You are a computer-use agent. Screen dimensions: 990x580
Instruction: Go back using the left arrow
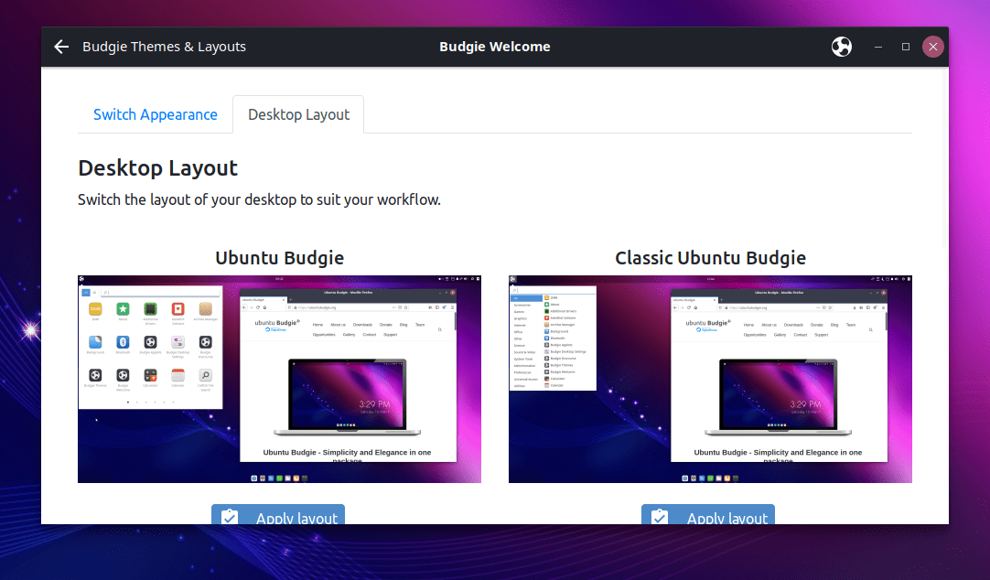click(x=61, y=47)
